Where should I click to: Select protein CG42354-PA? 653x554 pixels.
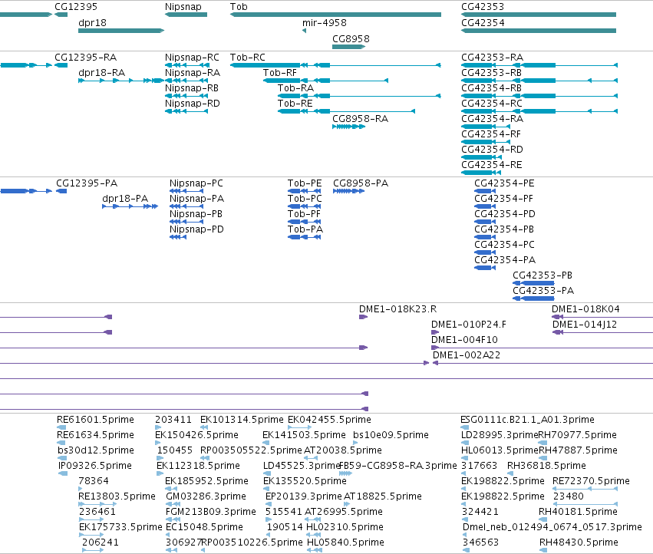click(505, 260)
